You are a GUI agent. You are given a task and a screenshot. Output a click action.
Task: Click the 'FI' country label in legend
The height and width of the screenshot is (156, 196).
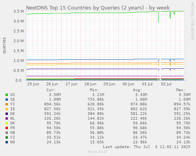coord(13,104)
